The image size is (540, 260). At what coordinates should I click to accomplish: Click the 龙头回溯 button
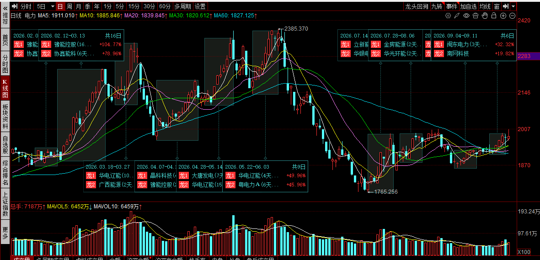coord(417,6)
